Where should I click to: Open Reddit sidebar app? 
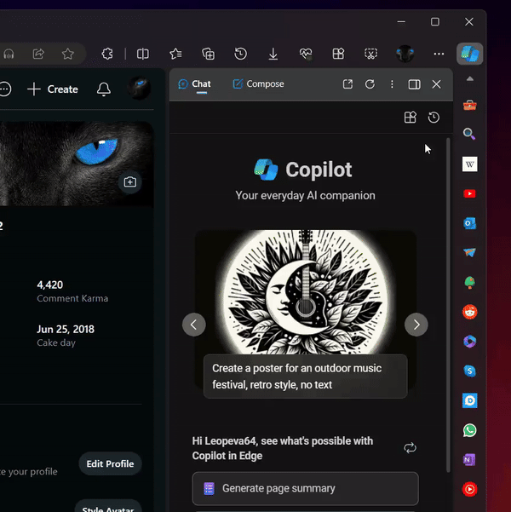coord(469,312)
